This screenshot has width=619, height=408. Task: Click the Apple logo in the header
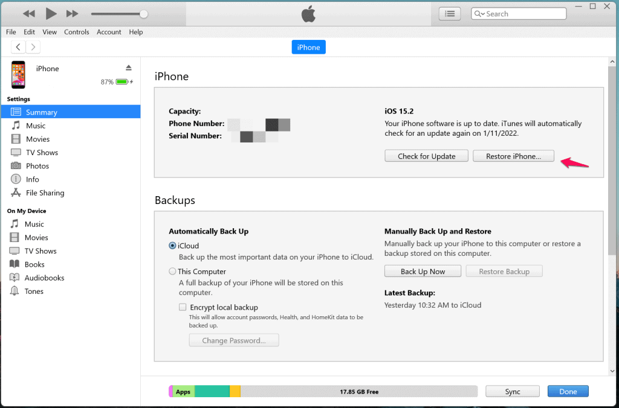tap(308, 14)
